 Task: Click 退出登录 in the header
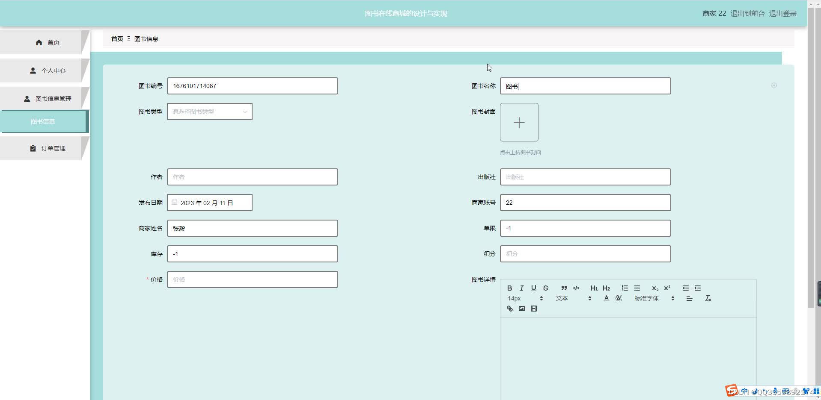pyautogui.click(x=782, y=13)
